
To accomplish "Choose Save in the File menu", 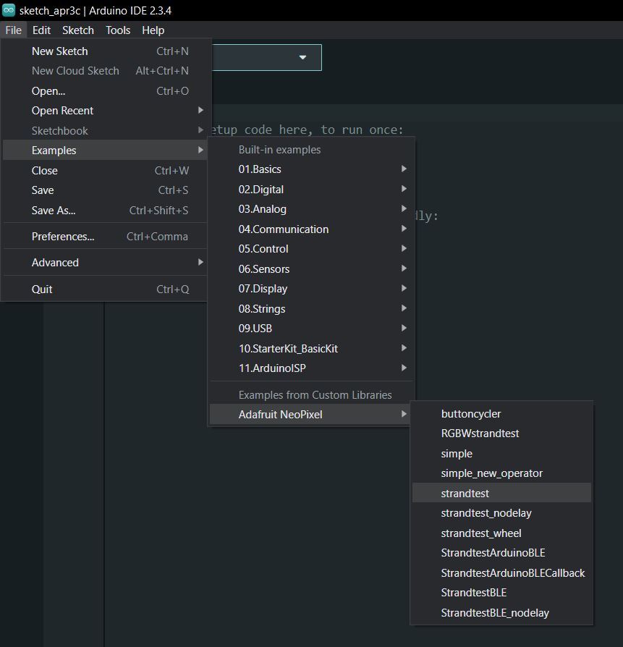I will click(105, 190).
